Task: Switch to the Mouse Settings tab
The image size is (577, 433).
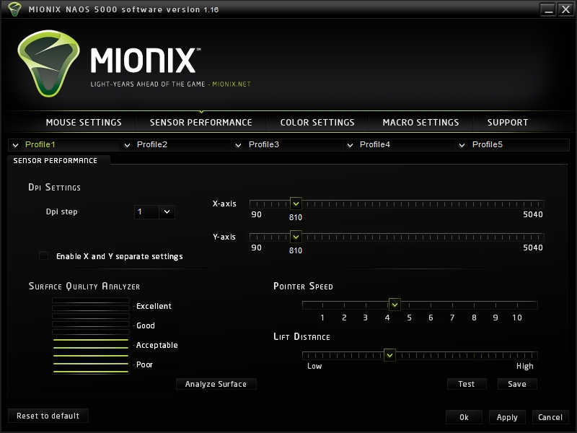Action: pyautogui.click(x=84, y=122)
